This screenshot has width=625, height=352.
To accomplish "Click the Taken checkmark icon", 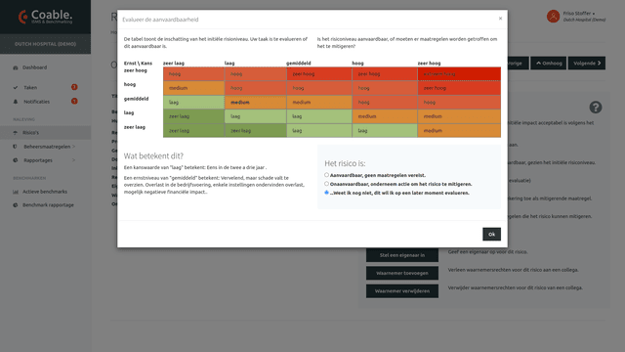I will (16, 87).
